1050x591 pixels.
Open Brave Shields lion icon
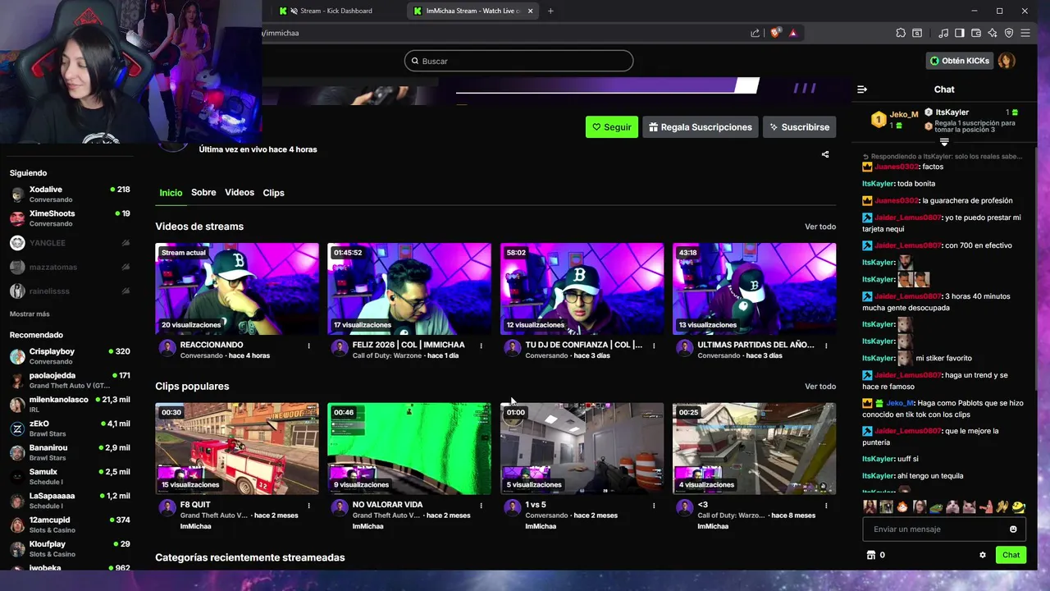tap(775, 33)
